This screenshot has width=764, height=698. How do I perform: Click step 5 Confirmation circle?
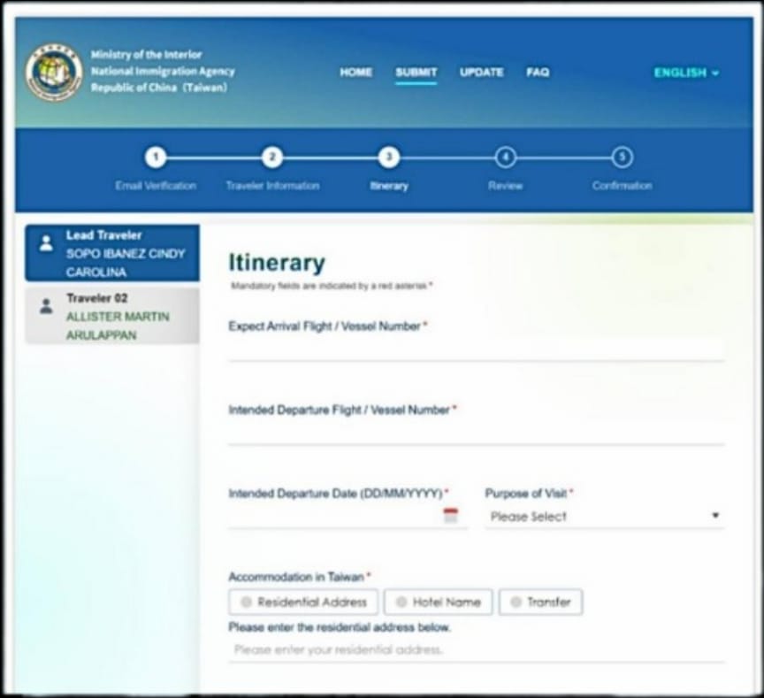tap(622, 157)
